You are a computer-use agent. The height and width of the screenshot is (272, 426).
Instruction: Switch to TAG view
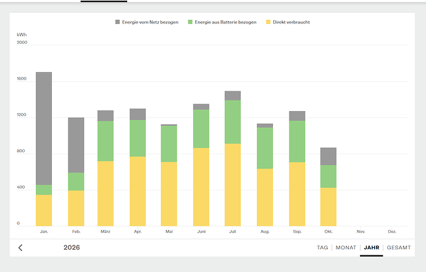322,247
